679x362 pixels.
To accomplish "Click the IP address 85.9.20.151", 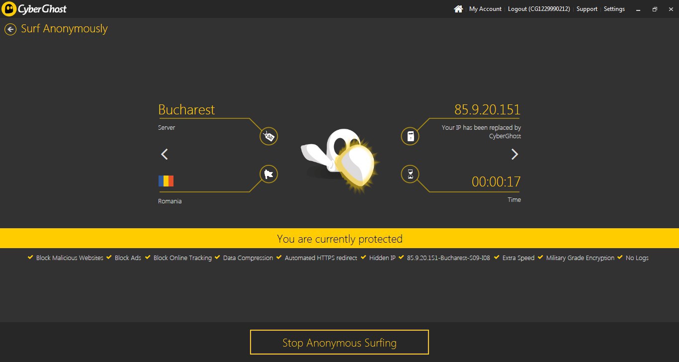I will click(x=487, y=109).
